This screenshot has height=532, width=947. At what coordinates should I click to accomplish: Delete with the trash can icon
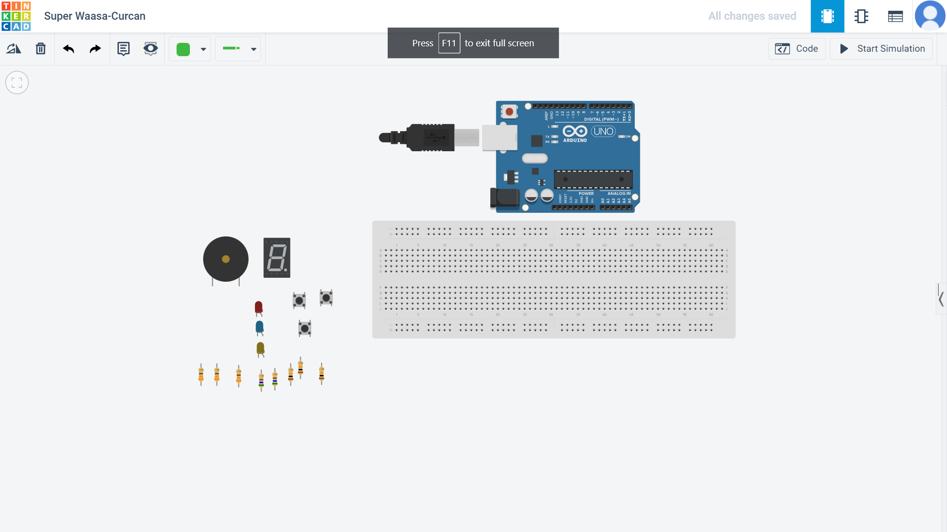coord(41,49)
